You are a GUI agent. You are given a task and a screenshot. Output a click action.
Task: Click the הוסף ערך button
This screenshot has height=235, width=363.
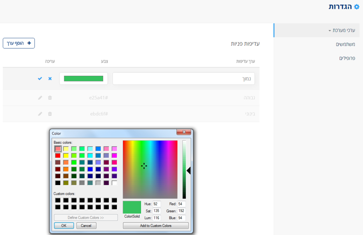19,43
